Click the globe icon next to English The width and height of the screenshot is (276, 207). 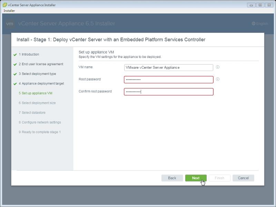pos(254,23)
